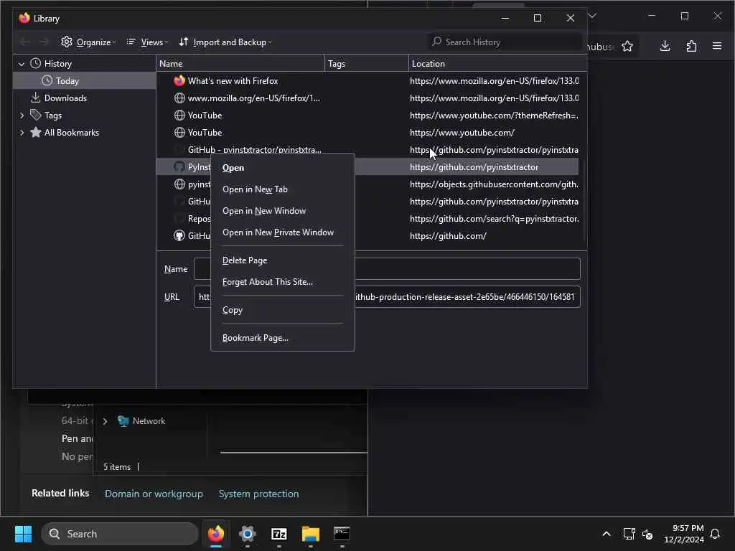Open the clock showing 9:57 PM

(684, 534)
